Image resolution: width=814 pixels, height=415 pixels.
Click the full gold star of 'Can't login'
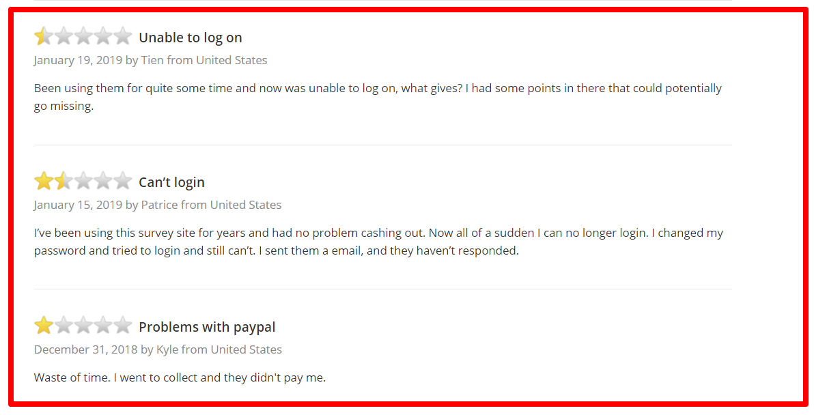pos(44,181)
